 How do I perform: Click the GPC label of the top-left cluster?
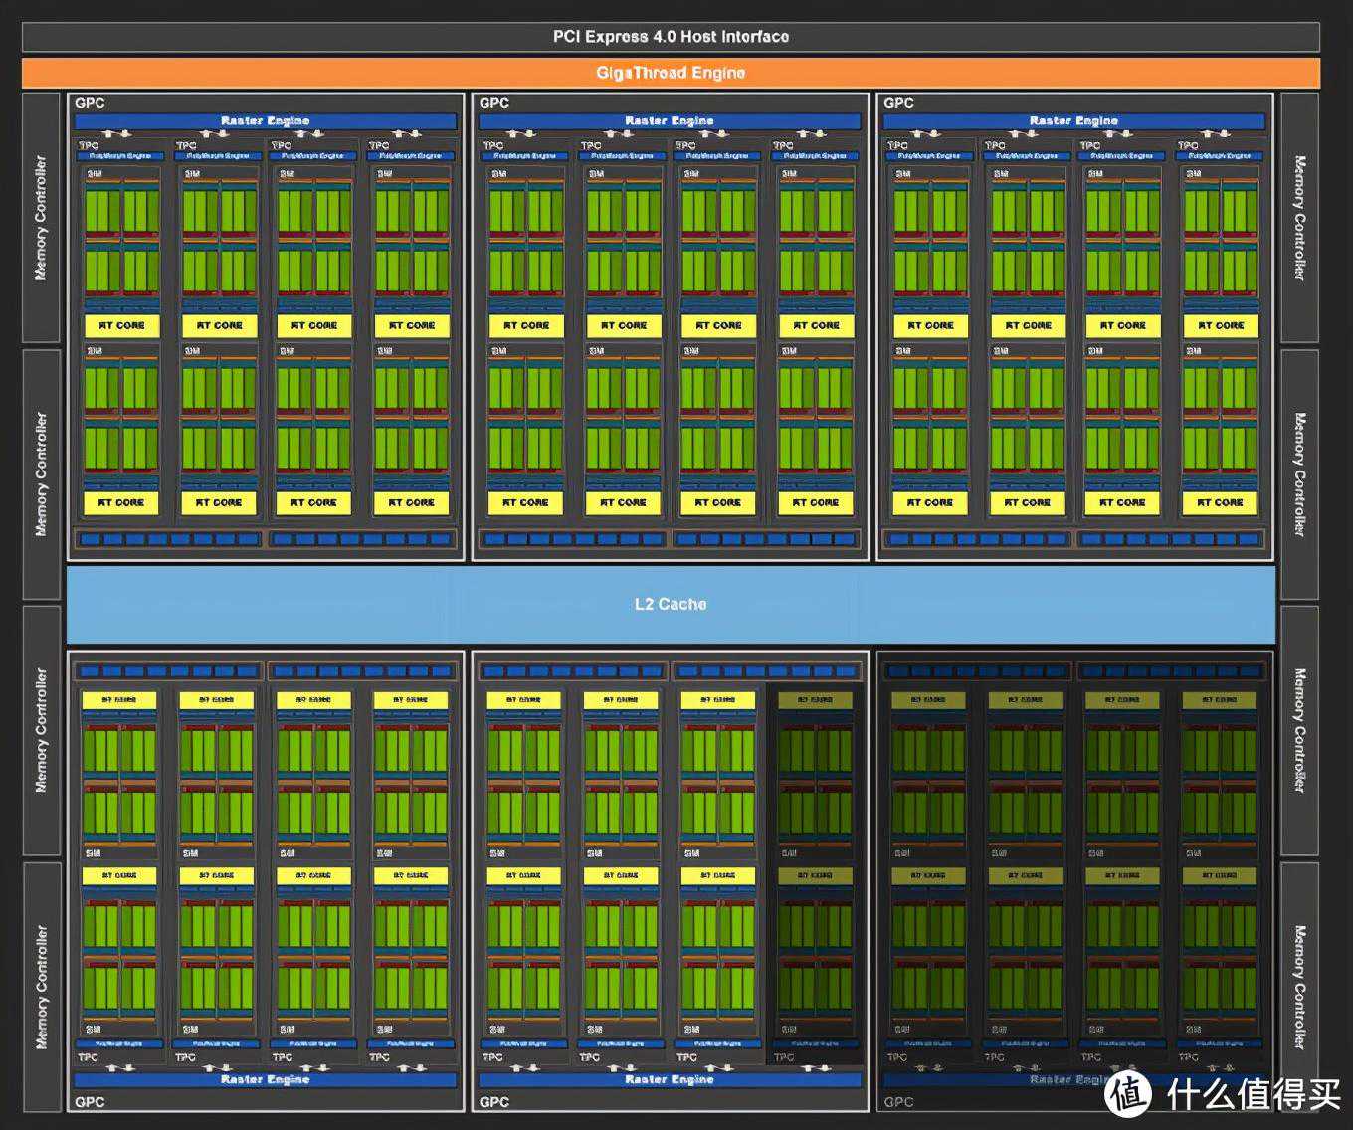90,103
